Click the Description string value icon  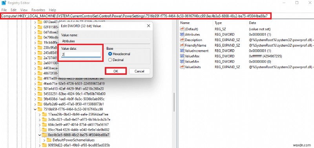[x=182, y=40]
